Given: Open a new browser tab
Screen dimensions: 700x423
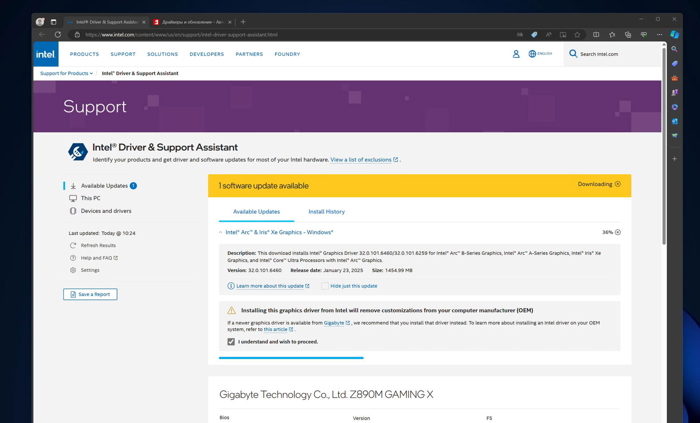Looking at the screenshot, I should 243,22.
